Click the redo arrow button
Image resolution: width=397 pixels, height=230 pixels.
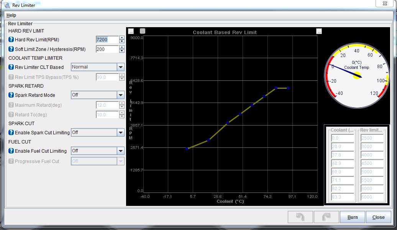pos(326,217)
